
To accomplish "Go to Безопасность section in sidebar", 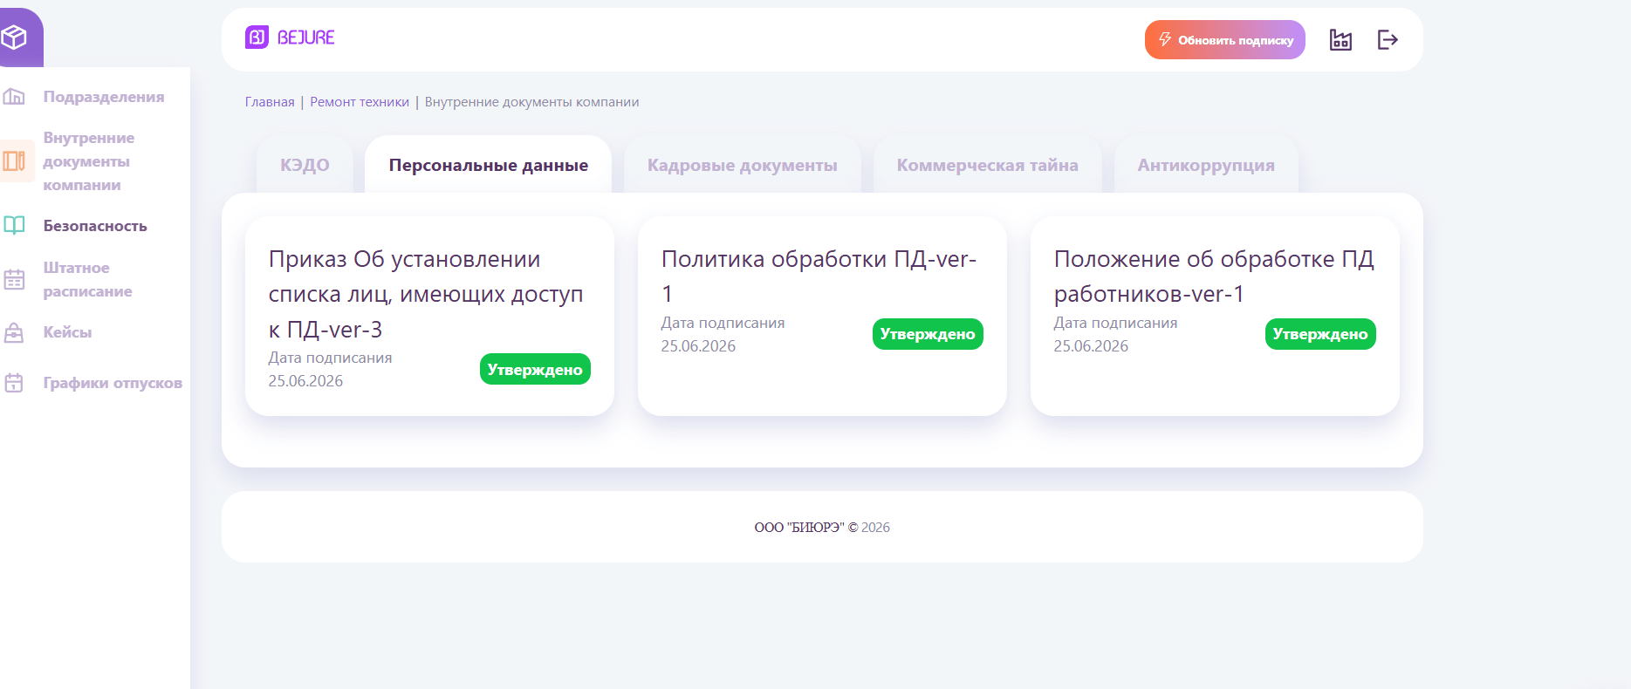I will [95, 226].
